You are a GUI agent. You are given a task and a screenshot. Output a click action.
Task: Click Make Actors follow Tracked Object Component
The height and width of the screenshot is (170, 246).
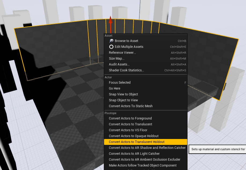pyautogui.click(x=143, y=165)
